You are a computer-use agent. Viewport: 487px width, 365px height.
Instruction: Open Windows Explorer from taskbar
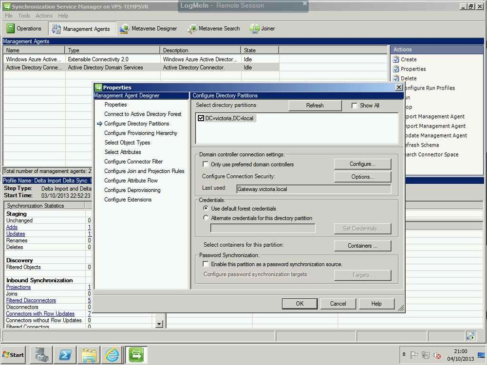click(89, 355)
